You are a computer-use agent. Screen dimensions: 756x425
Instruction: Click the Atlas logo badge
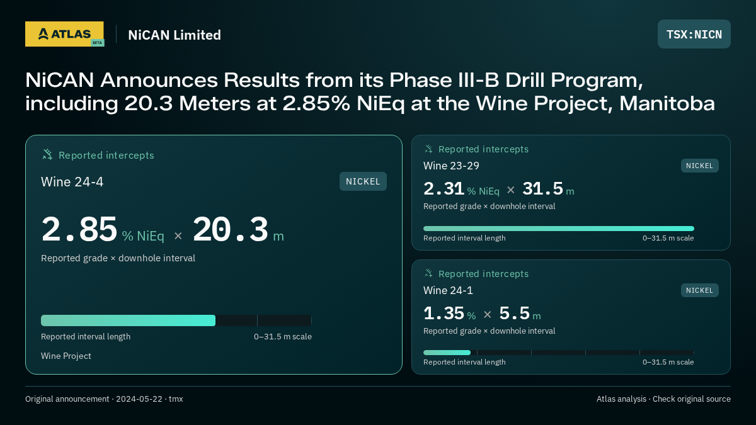(x=64, y=34)
